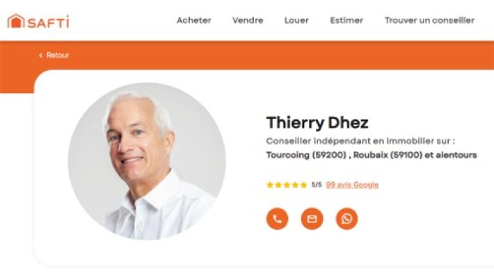This screenshot has height=278, width=494.
Task: Click the advisor's round profile photo
Action: (x=147, y=161)
